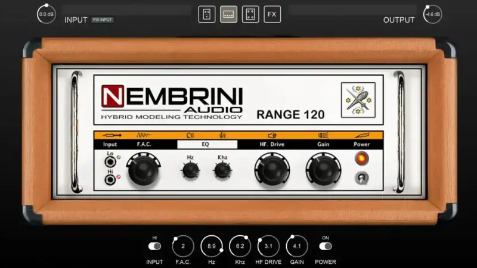Click the Hi input red LED indicator
477x268 pixels.
119,177
